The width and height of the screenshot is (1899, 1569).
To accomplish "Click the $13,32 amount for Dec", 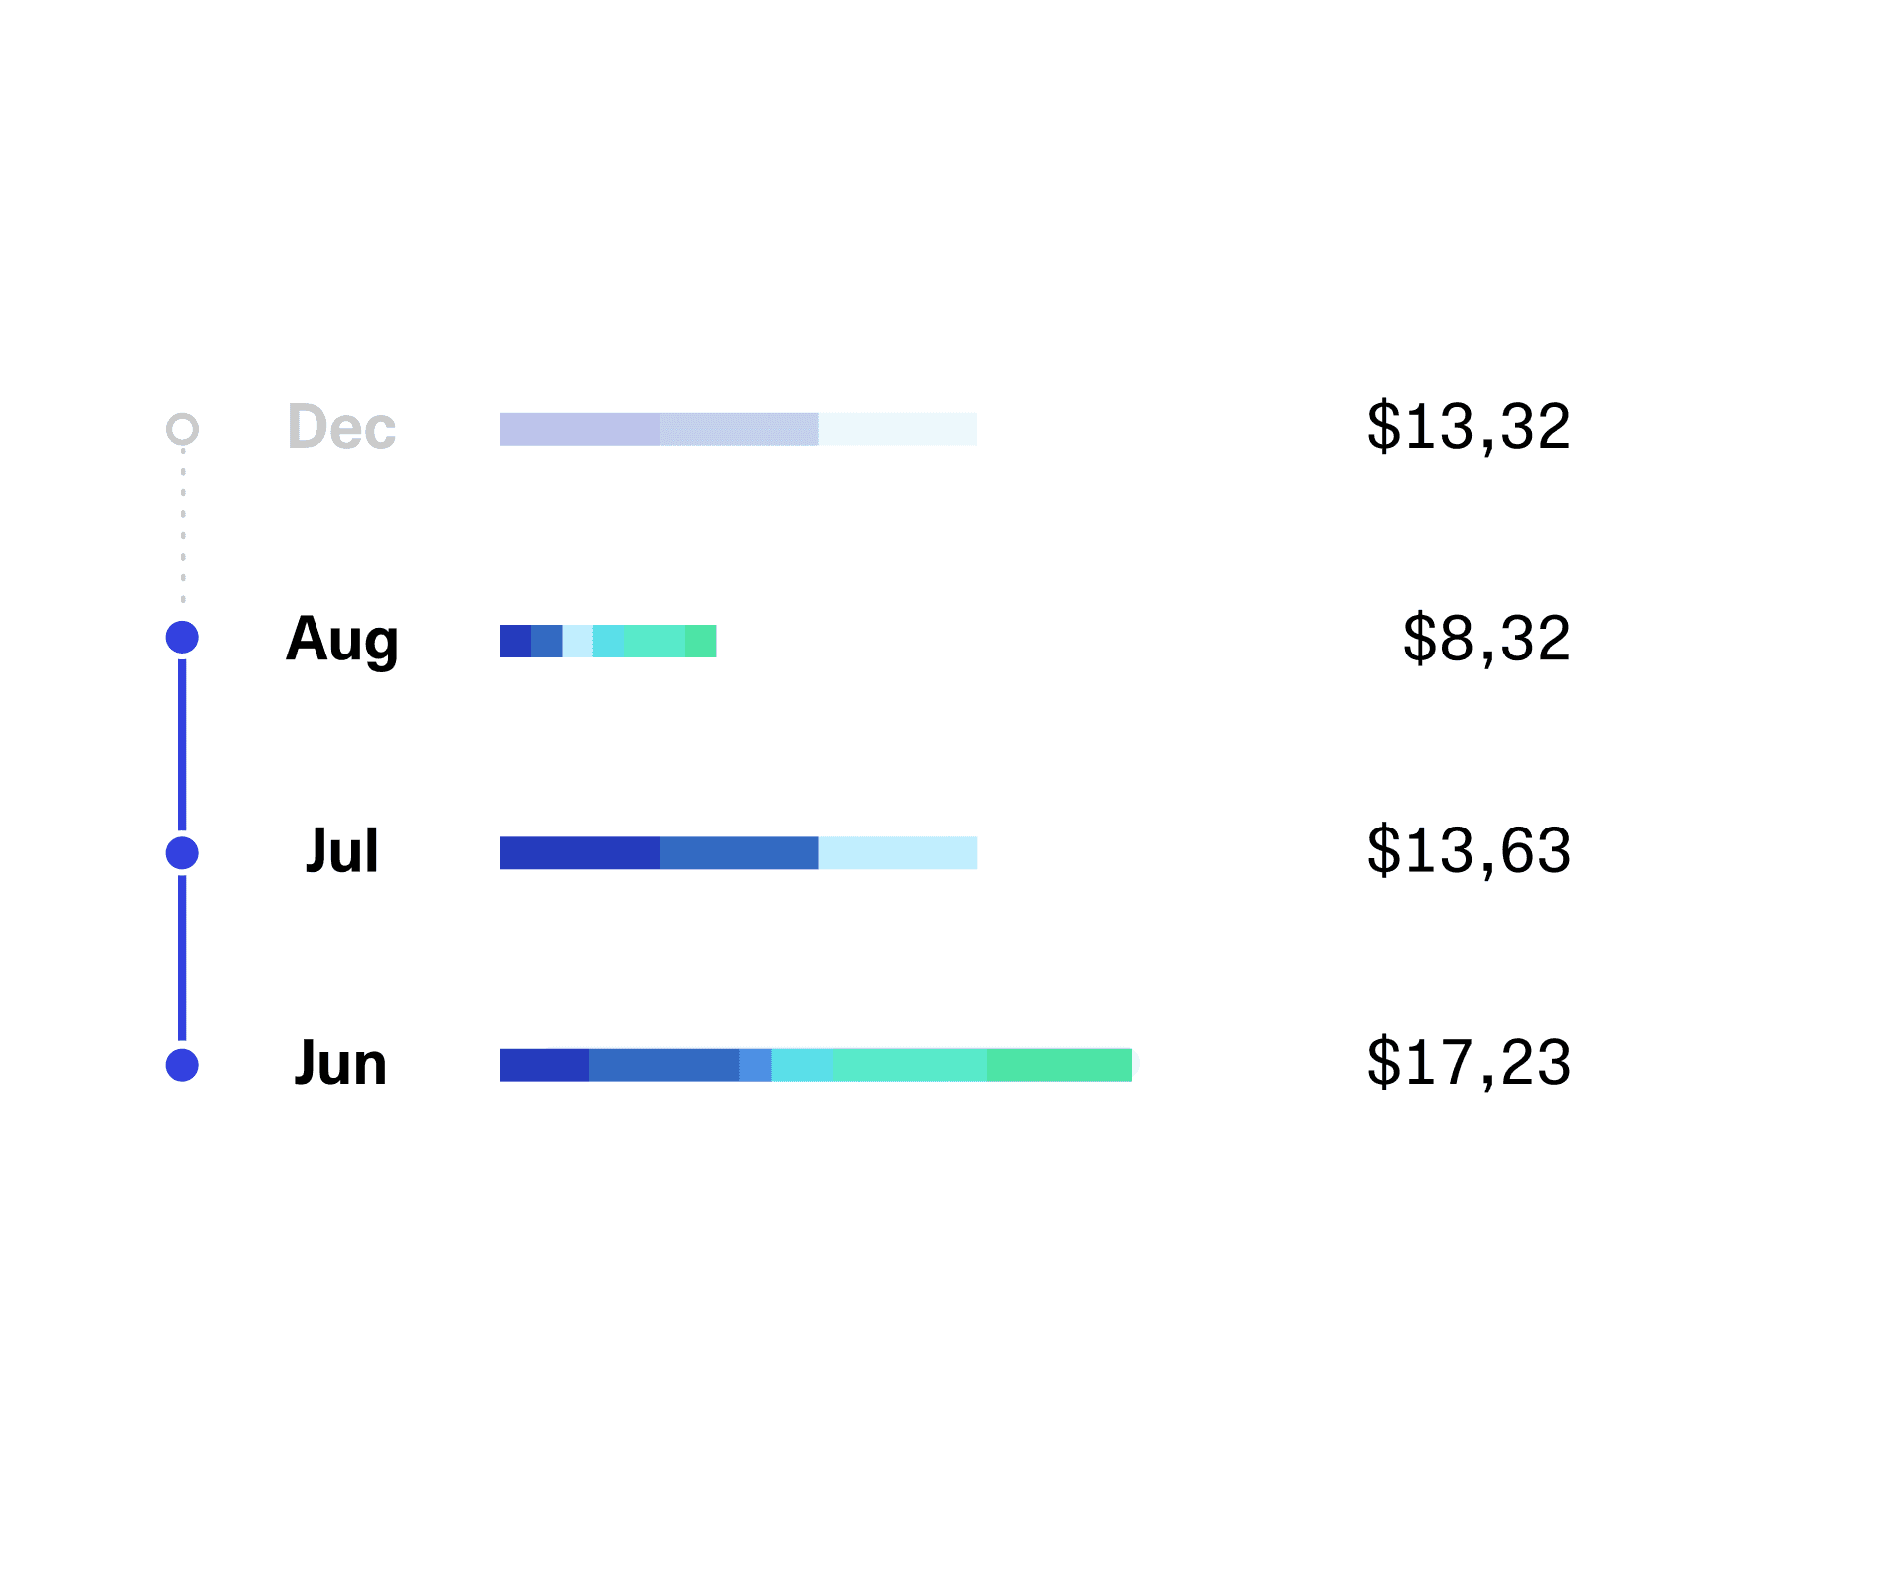I will (1469, 427).
